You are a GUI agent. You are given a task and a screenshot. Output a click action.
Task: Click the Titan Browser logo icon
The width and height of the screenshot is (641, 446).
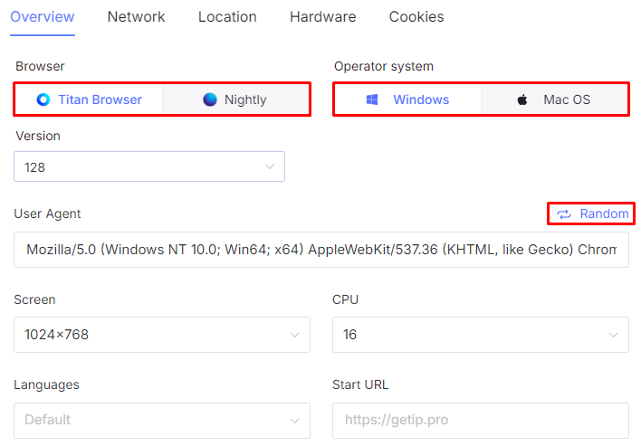pyautogui.click(x=43, y=100)
